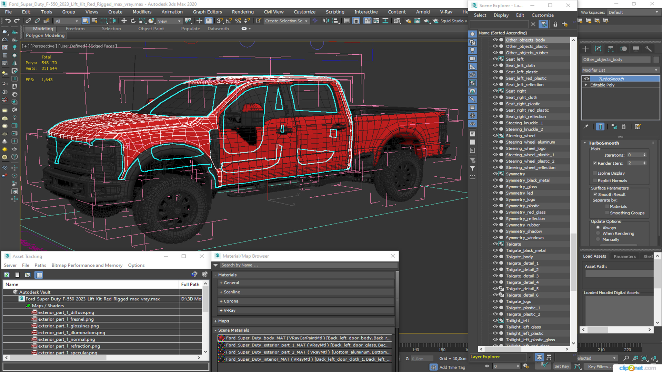Screen dimensions: 662x372
Task: Open the selection filter All dropdown
Action: (67, 21)
